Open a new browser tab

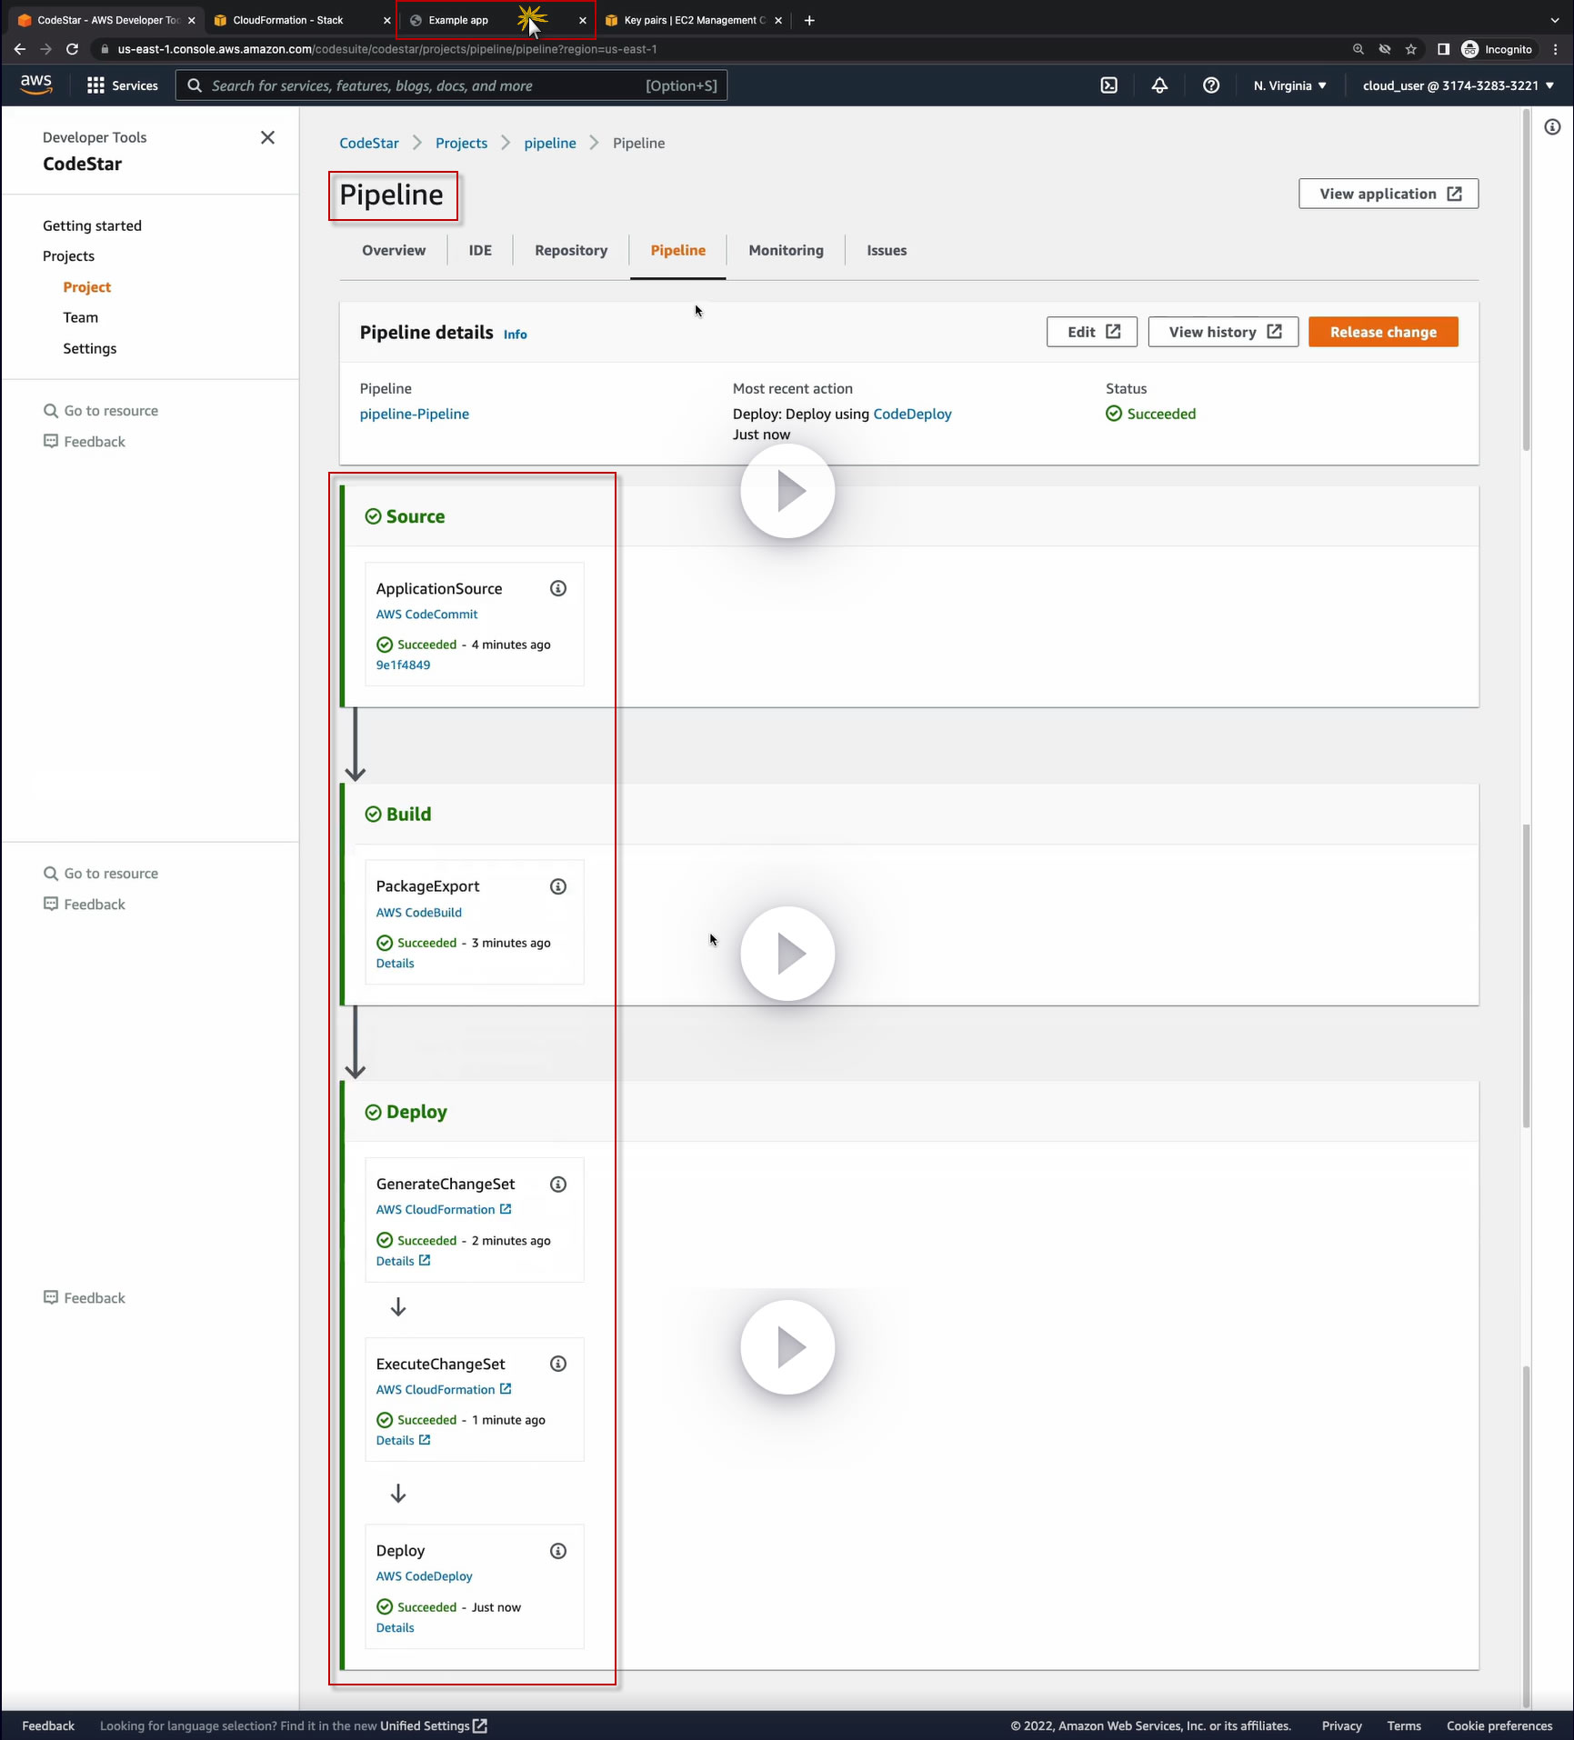point(809,20)
